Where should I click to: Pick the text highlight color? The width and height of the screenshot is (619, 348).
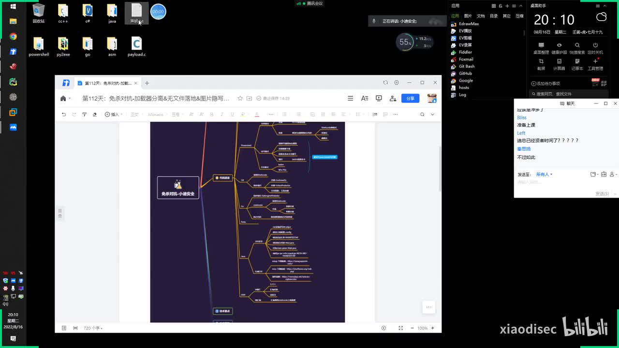tap(243, 115)
